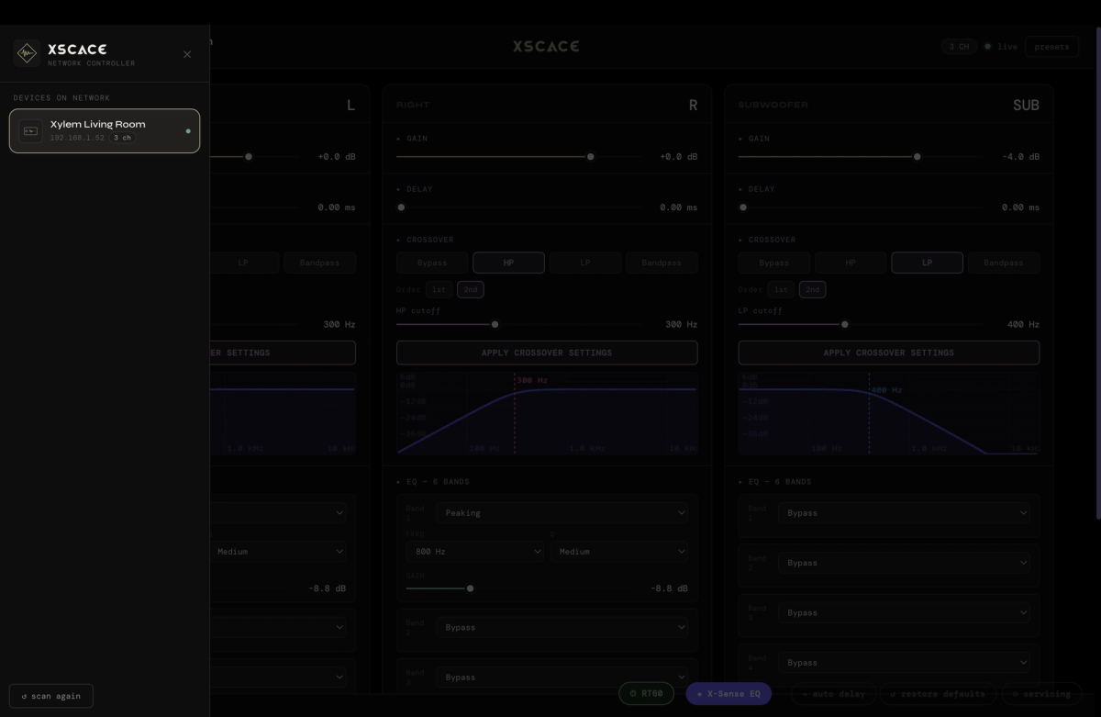Click the live status indicator
1101x717 pixels.
(1001, 47)
